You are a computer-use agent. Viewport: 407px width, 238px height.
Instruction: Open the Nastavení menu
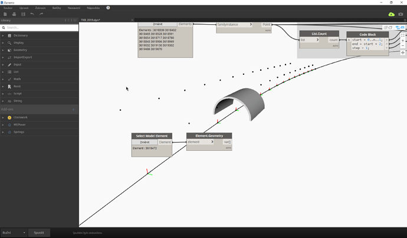[74, 8]
